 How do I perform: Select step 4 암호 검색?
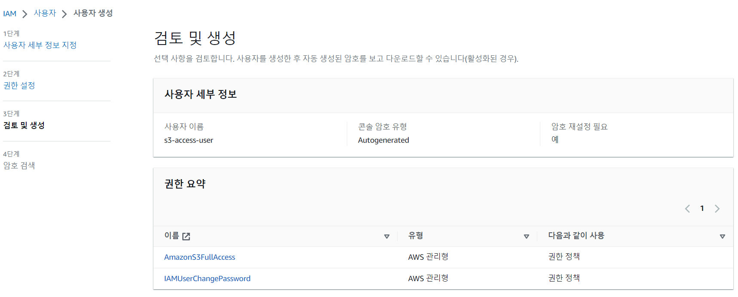click(19, 165)
